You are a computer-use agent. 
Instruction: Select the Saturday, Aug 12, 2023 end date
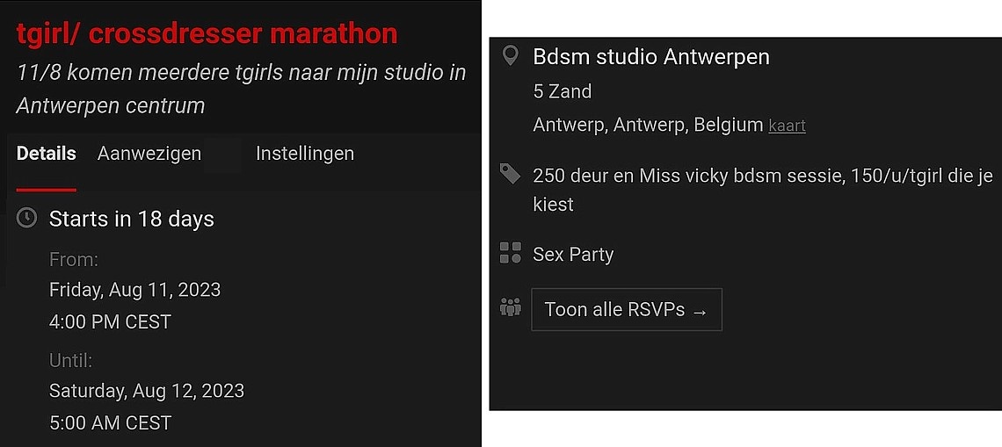point(147,391)
